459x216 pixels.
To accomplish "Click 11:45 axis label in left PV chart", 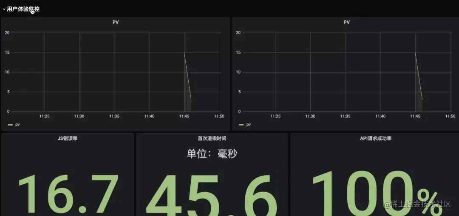I will (x=184, y=116).
